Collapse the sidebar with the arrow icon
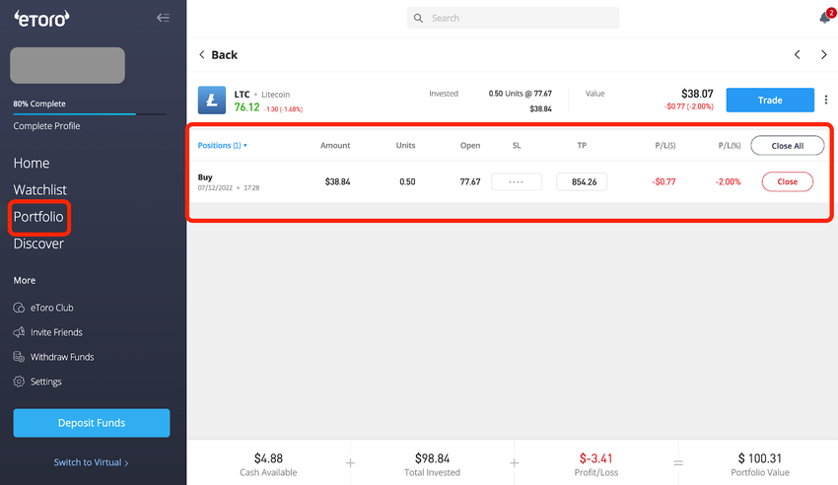This screenshot has height=485, width=838. [x=163, y=18]
